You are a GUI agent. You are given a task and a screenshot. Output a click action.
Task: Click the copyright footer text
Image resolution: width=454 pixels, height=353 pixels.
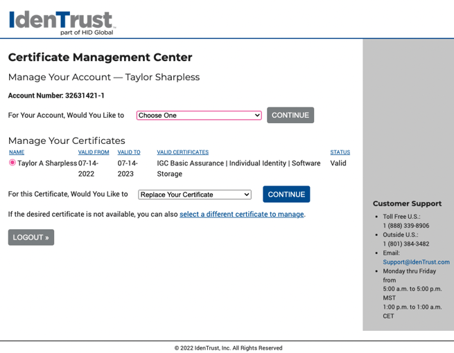[228, 348]
